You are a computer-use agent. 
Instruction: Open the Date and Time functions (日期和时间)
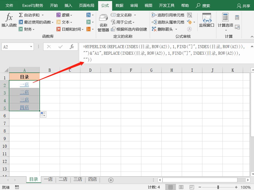[x=69, y=29]
